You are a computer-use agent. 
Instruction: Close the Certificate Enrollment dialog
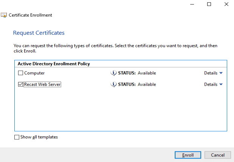coord(226,4)
